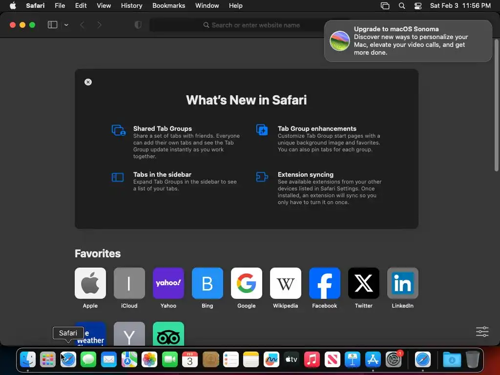Open the View menu
The width and height of the screenshot is (500, 375).
104,5
